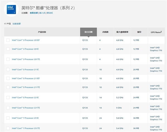Viewport: 167px width, 132px height.
Task: Sort table by 最大睿频频率 column
Action: tap(122, 32)
